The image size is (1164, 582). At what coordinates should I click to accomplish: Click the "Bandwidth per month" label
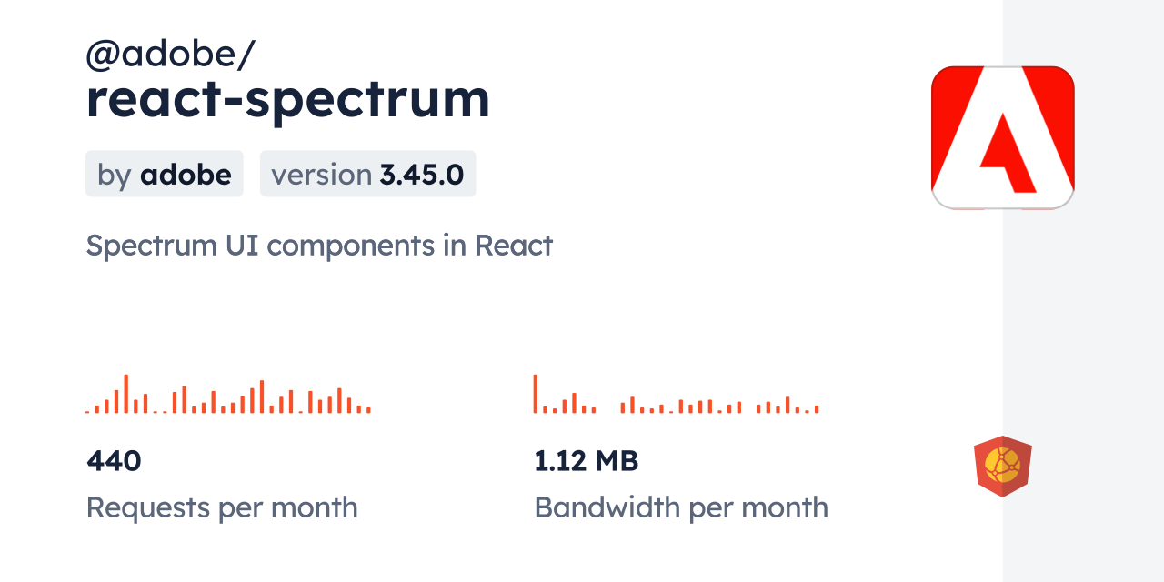click(x=681, y=507)
